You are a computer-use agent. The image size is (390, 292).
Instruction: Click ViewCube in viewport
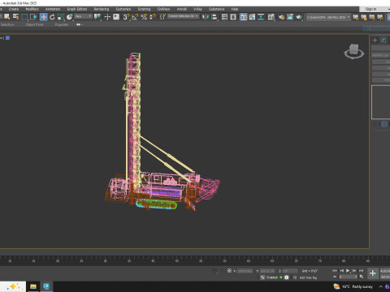[353, 51]
